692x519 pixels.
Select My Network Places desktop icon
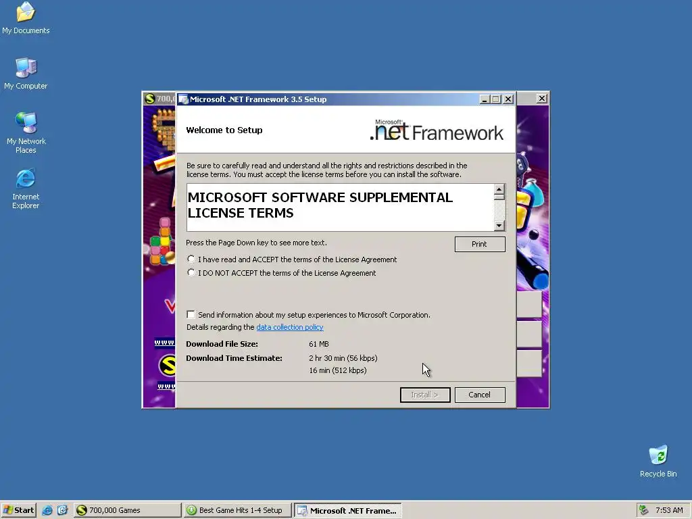click(26, 132)
